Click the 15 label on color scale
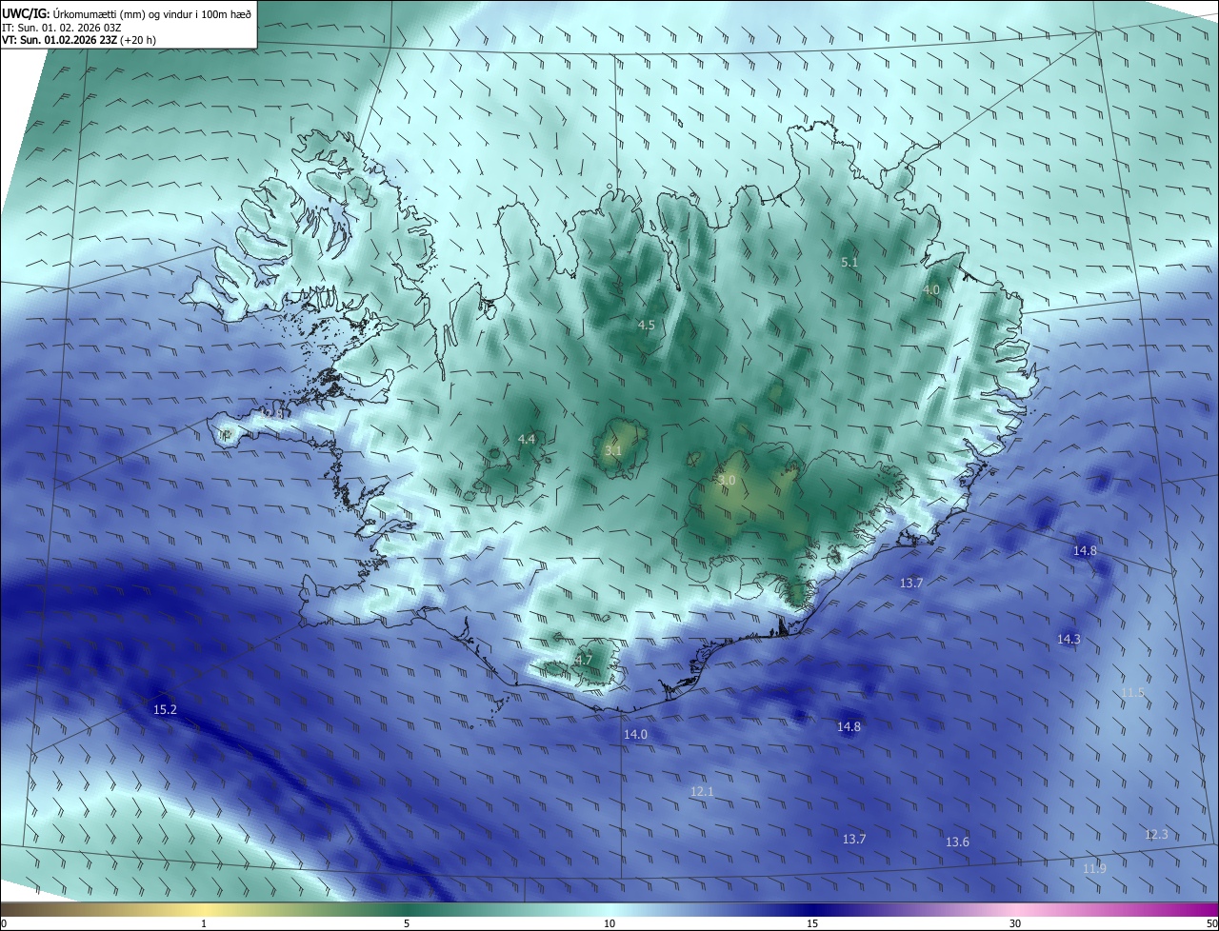Viewport: 1219px width, 931px height. pyautogui.click(x=812, y=923)
